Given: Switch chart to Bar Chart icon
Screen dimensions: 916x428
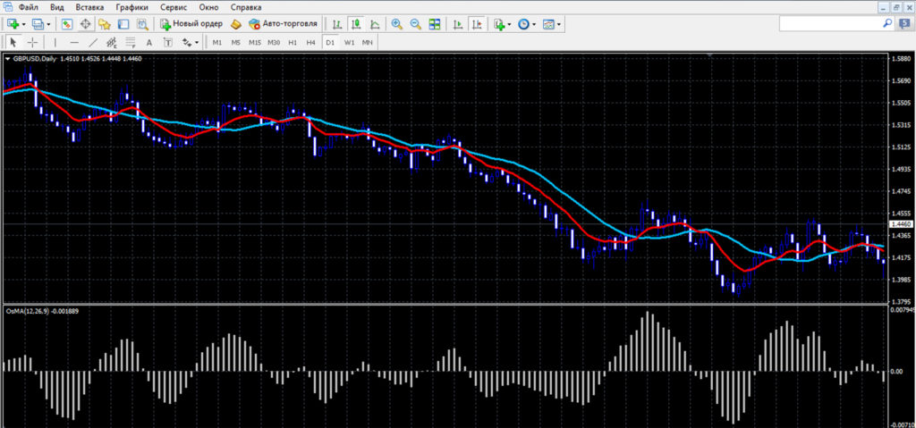Looking at the screenshot, I should (337, 24).
